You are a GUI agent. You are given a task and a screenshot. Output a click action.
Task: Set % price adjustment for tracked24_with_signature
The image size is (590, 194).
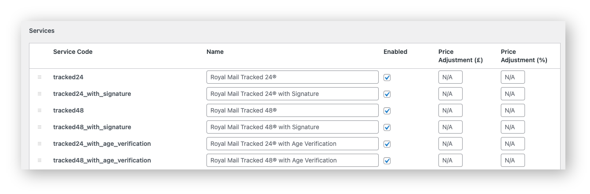point(513,94)
